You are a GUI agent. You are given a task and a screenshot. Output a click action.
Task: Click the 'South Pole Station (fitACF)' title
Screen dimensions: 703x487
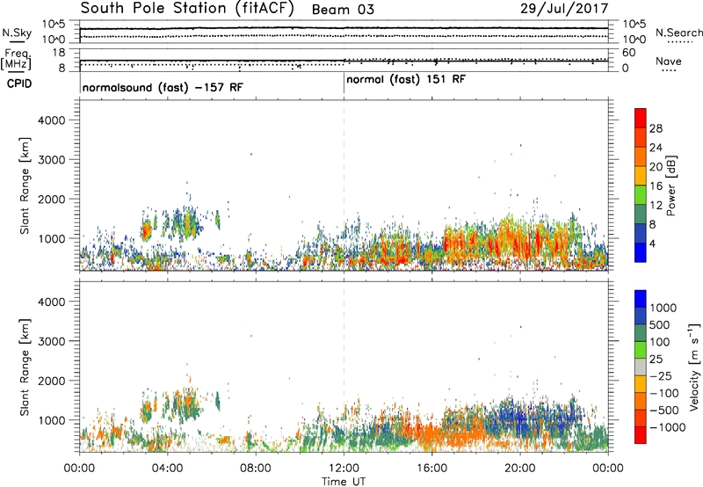pos(187,9)
